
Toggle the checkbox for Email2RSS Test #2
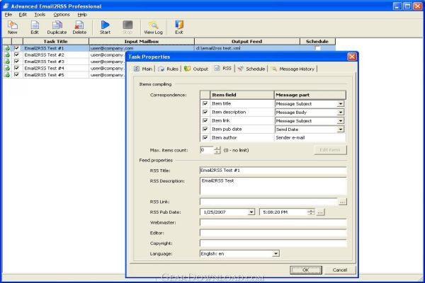[16, 54]
